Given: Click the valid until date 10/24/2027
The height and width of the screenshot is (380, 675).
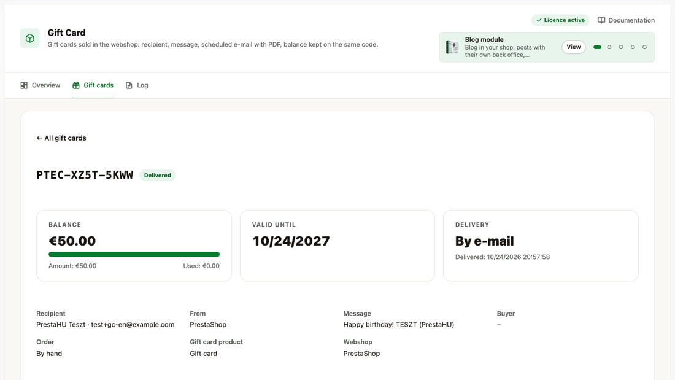Looking at the screenshot, I should coord(291,241).
